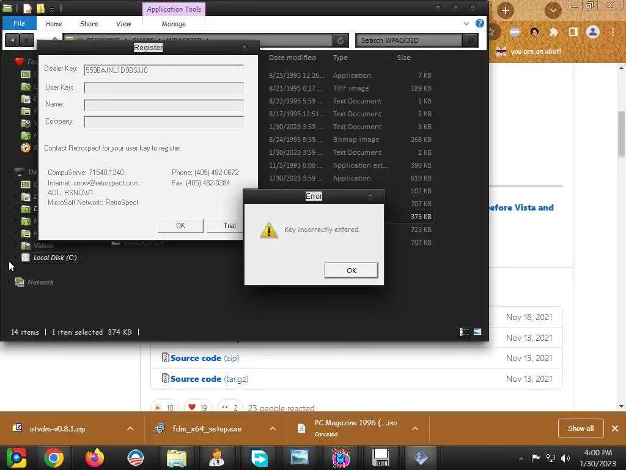Expand the Network tree node
Screen dimensions: 626x470
tap(10, 282)
